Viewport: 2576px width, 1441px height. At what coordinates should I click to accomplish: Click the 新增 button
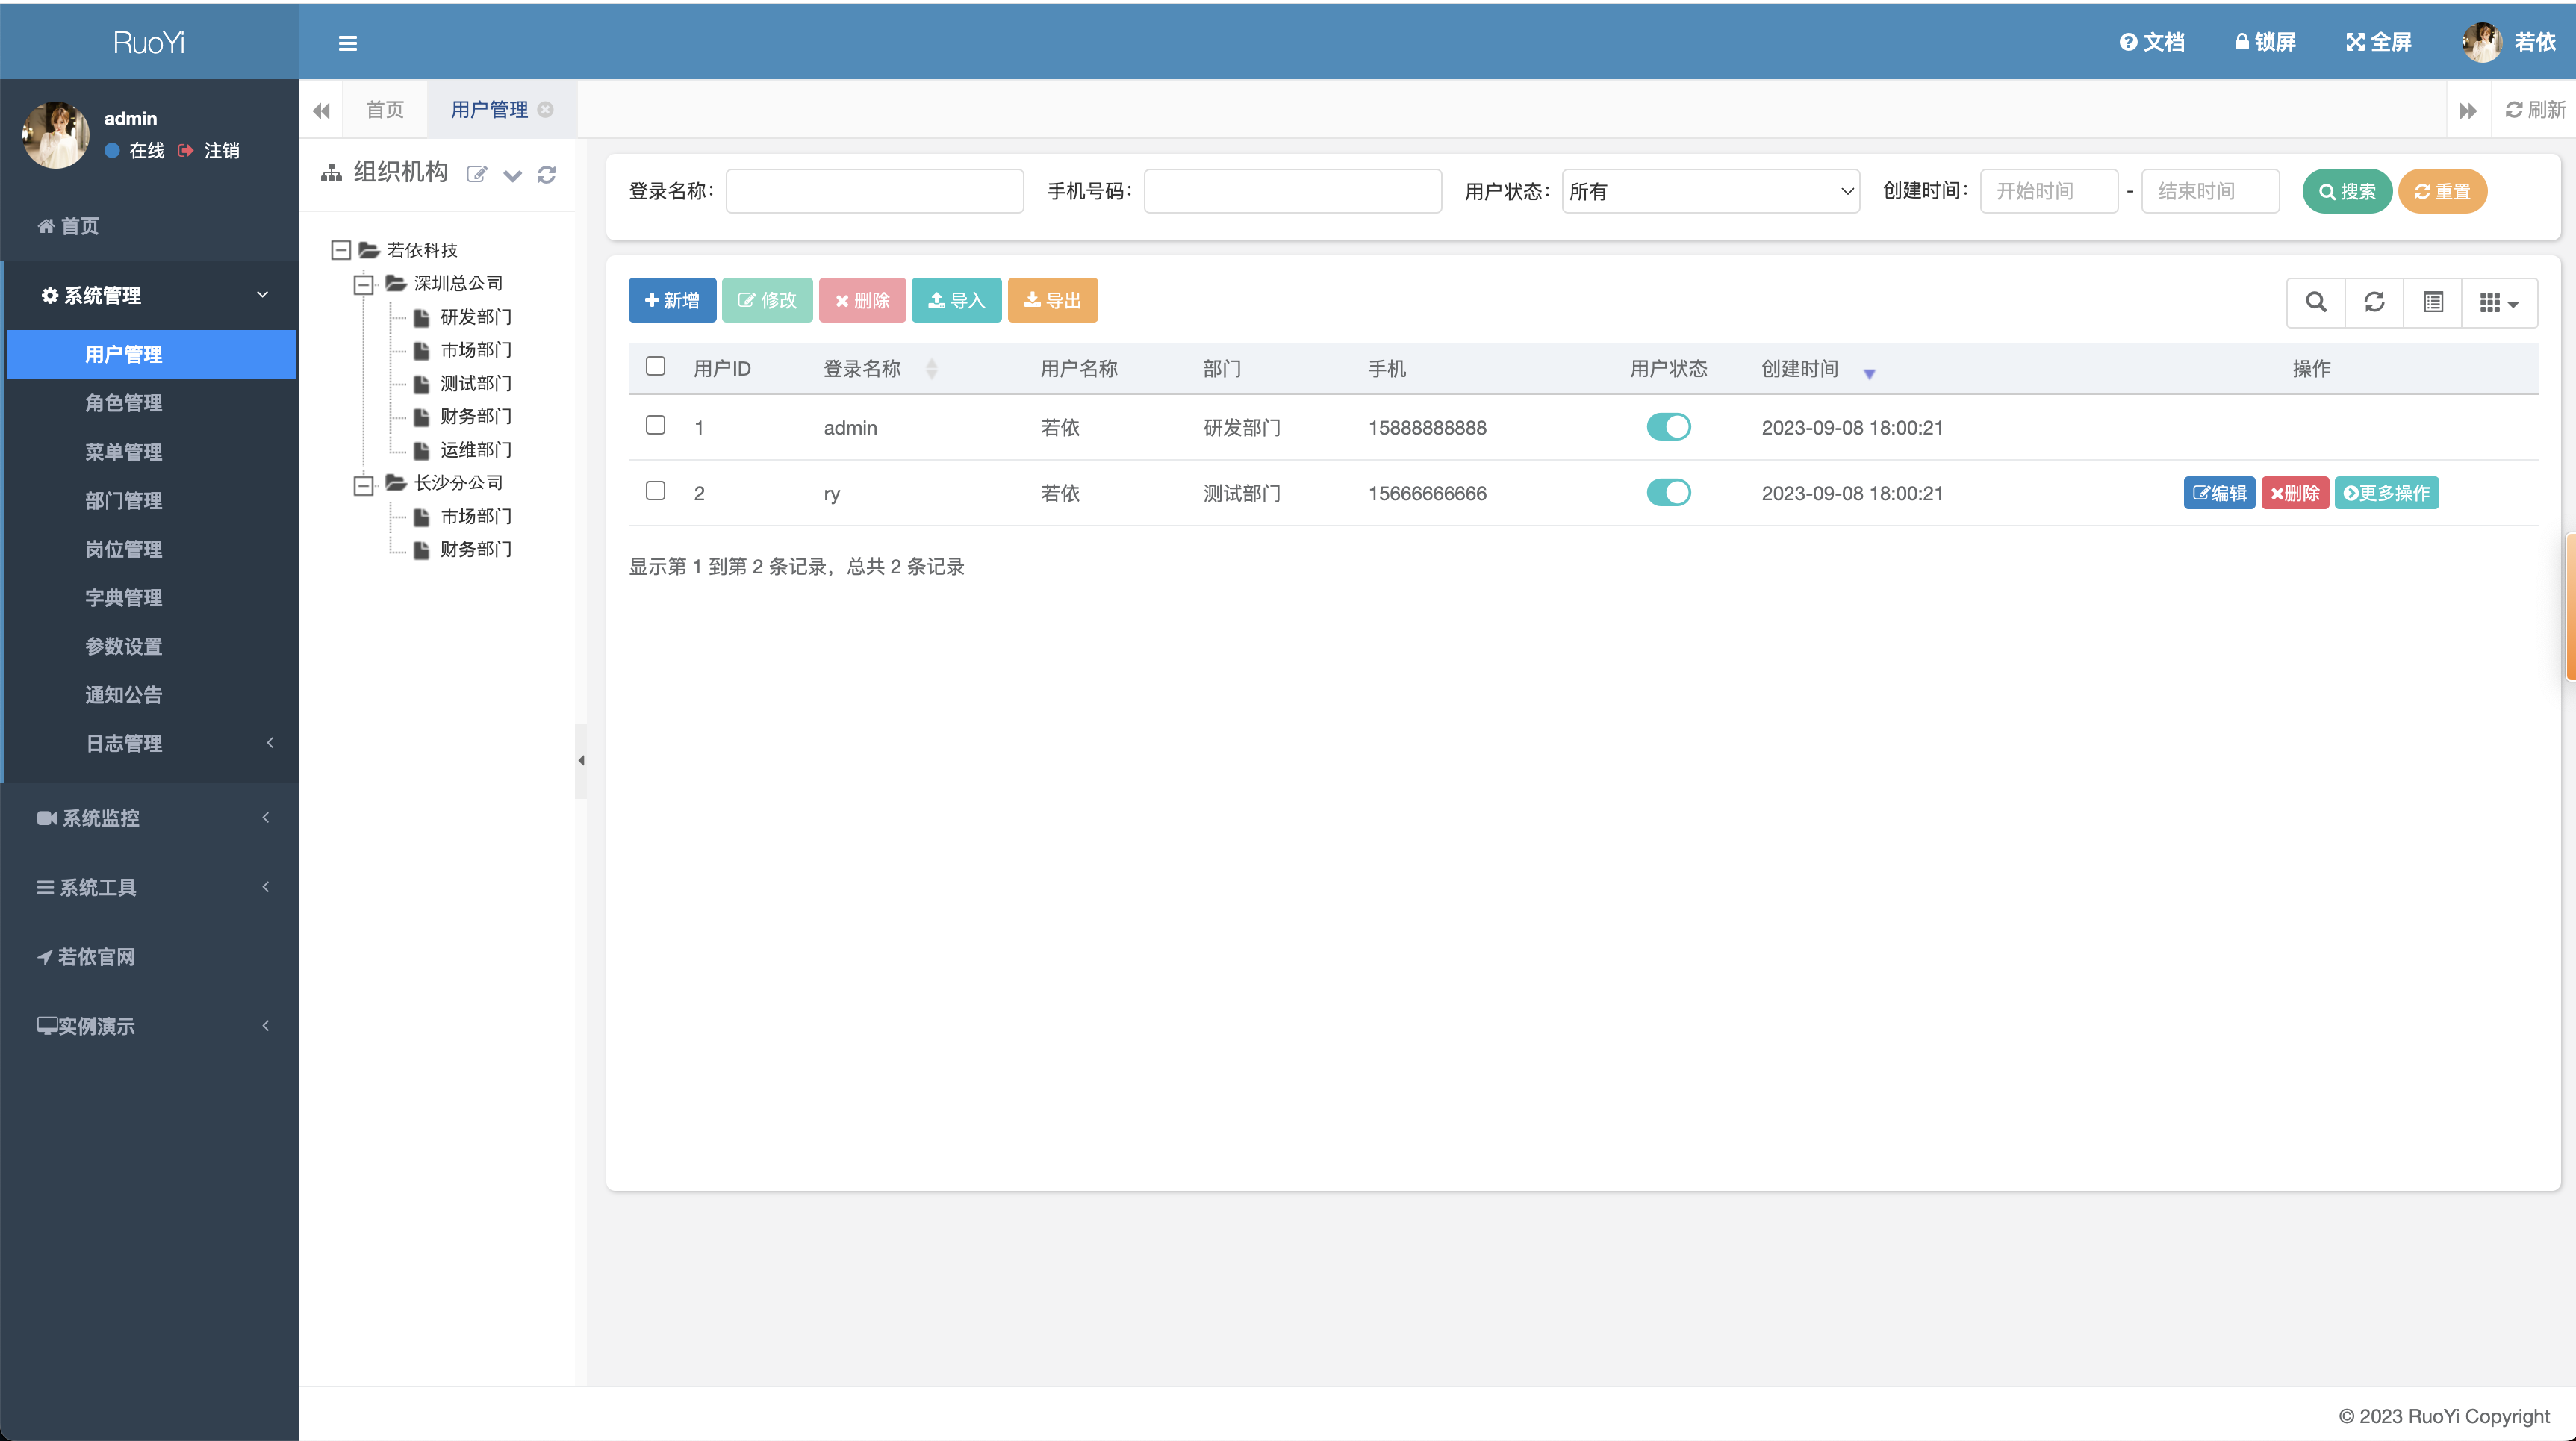coord(672,300)
